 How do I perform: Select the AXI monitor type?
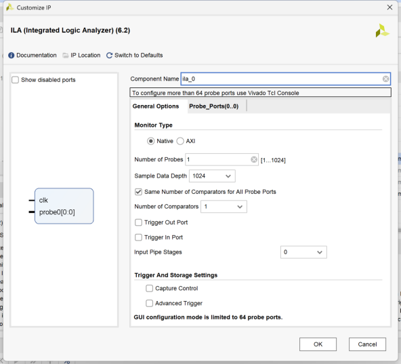point(180,141)
